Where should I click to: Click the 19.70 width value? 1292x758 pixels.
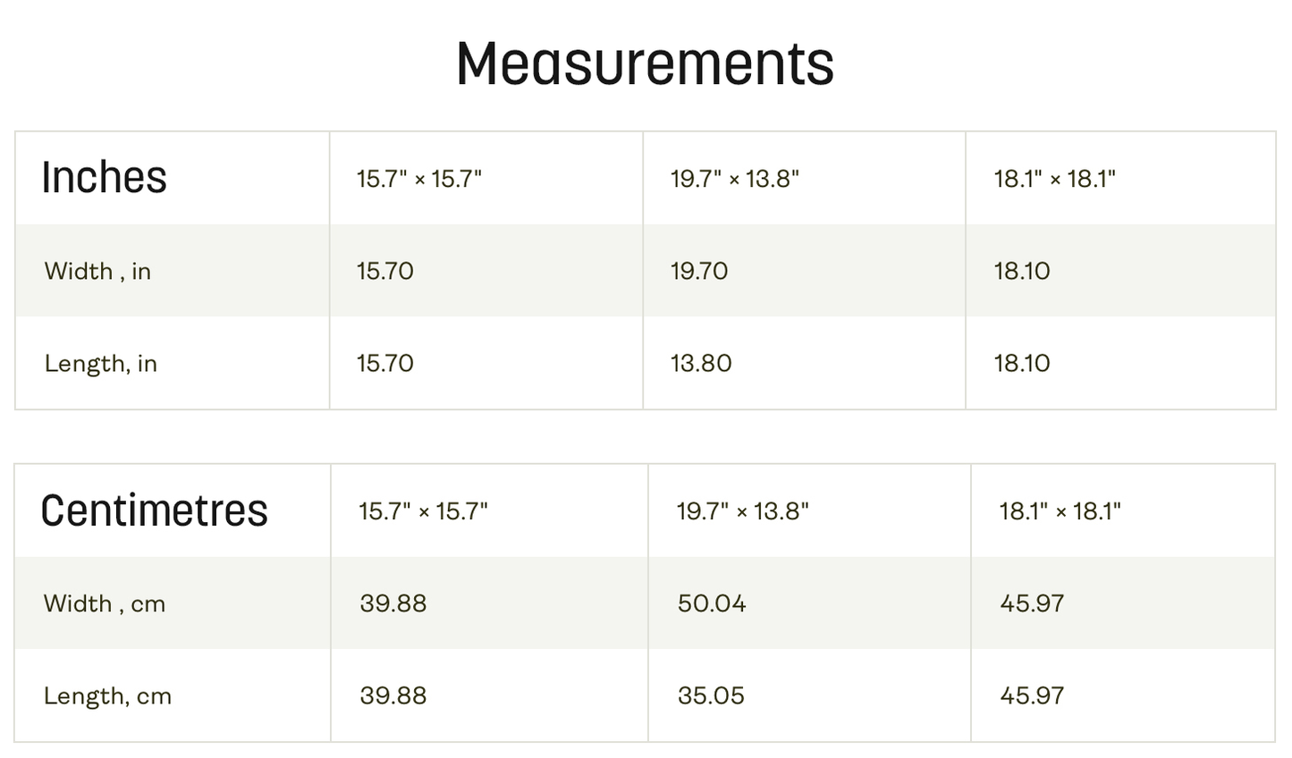699,271
